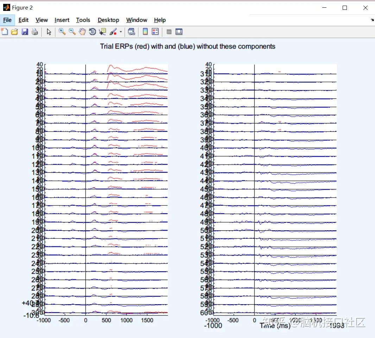Image resolution: width=375 pixels, height=338 pixels.
Task: Select the Zoom In magnifier tool
Action: click(x=62, y=32)
